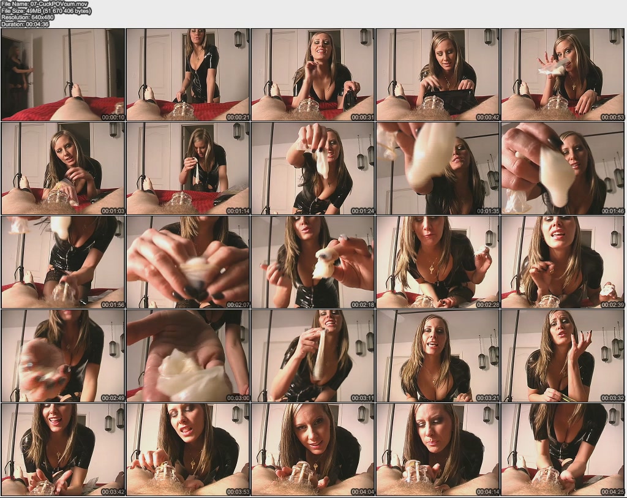Click the File Name text line
This screenshot has height=498, width=627.
coord(45,4)
